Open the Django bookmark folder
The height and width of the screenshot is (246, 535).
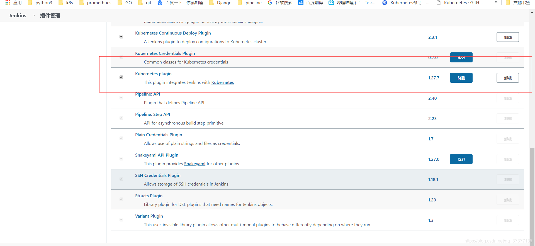tap(220, 3)
